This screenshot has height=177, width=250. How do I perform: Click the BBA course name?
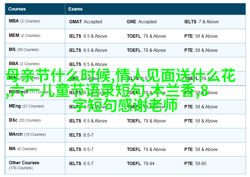[x=14, y=64]
